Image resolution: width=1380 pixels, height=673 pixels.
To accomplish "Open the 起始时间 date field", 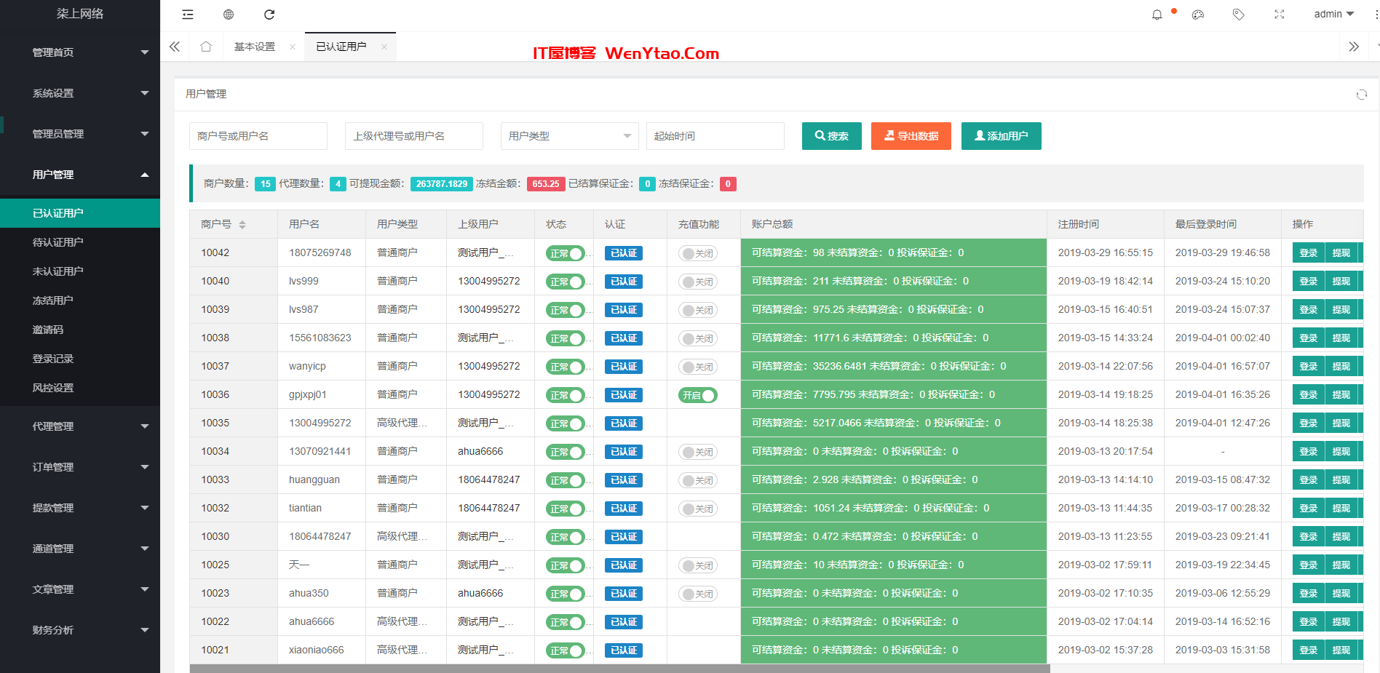I will (715, 136).
